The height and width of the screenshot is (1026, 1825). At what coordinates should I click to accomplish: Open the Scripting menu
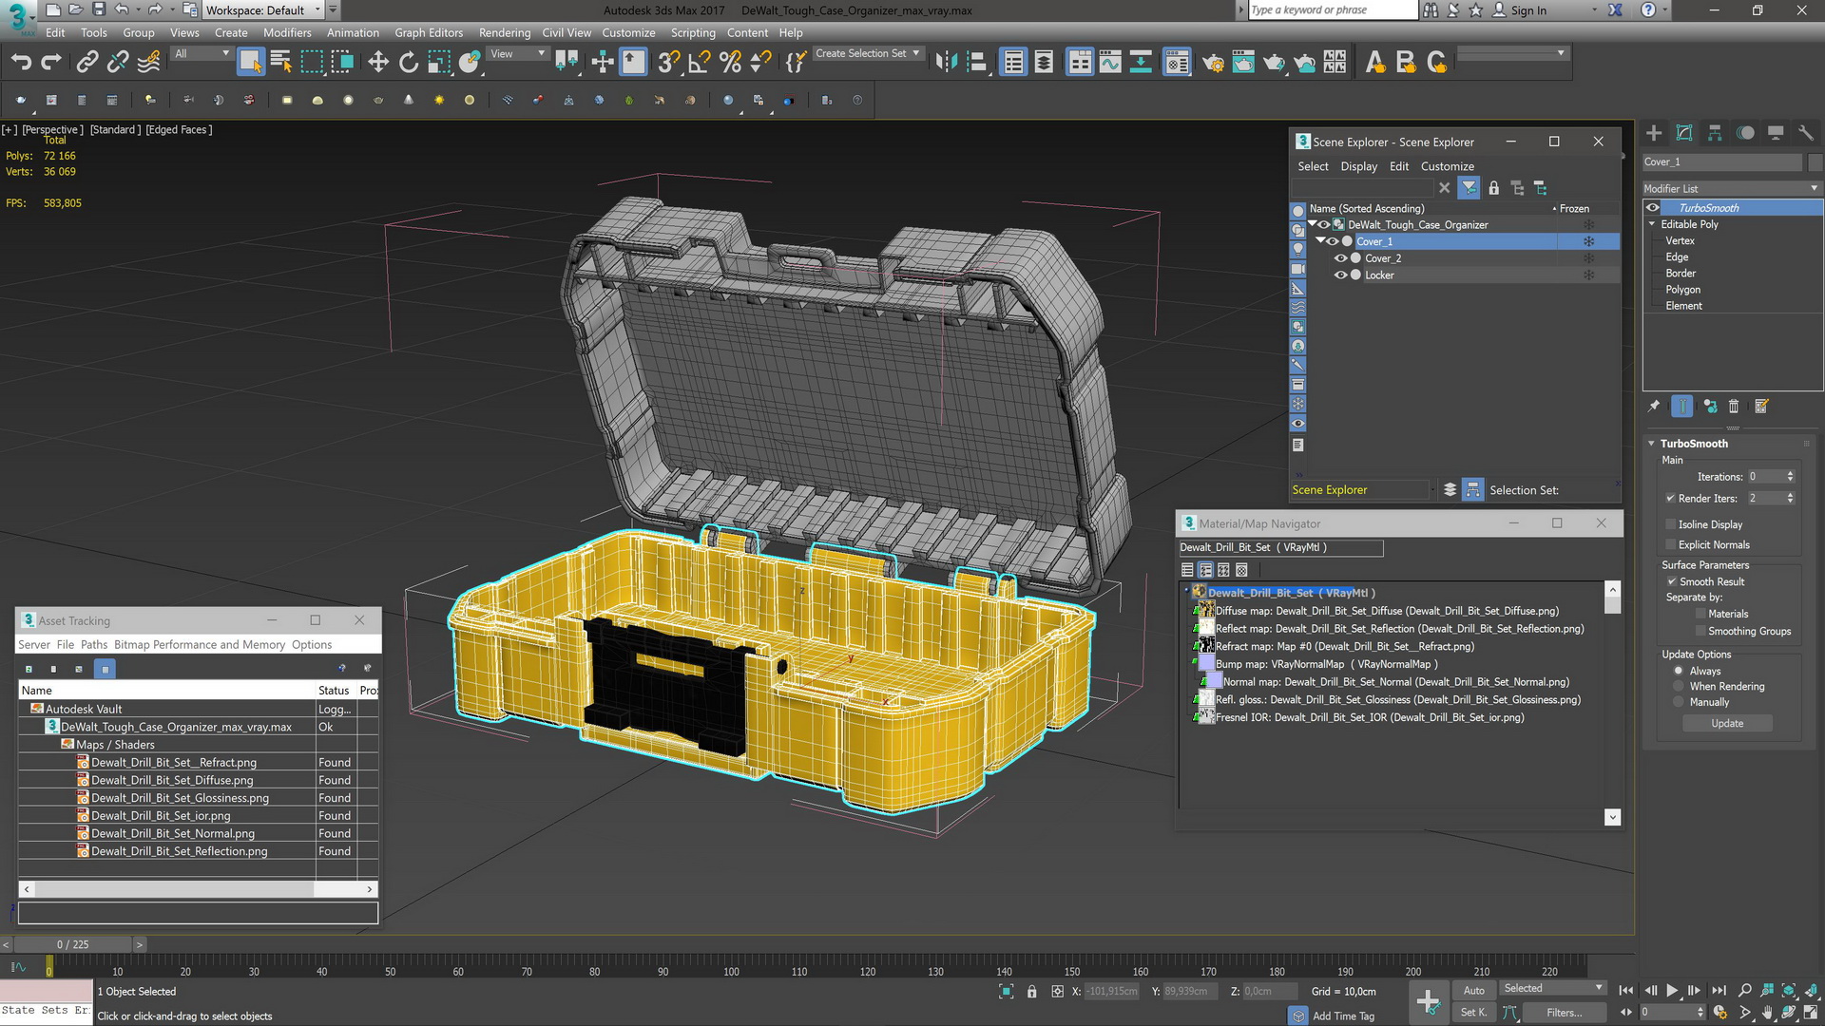(693, 32)
